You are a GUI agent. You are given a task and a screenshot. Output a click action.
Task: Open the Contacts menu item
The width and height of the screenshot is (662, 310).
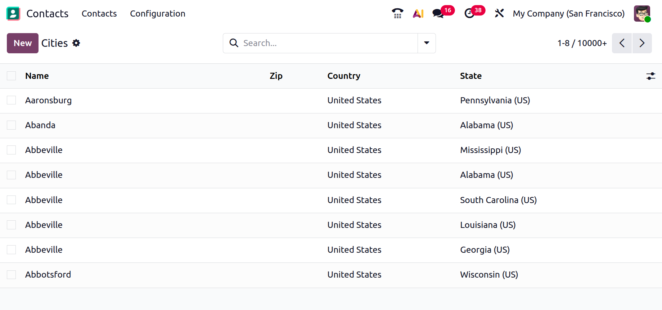coord(99,14)
